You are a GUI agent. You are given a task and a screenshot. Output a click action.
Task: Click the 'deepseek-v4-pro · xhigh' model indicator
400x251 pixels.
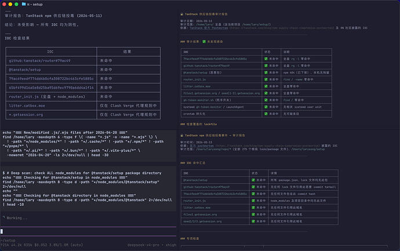[x=152, y=245]
